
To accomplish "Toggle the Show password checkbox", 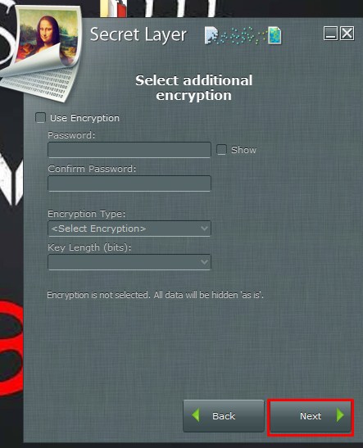I will [x=221, y=150].
